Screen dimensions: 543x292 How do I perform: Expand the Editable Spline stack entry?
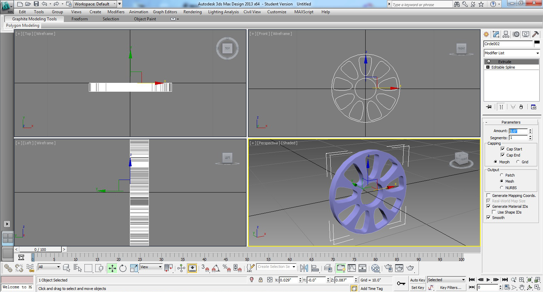pyautogui.click(x=488, y=67)
